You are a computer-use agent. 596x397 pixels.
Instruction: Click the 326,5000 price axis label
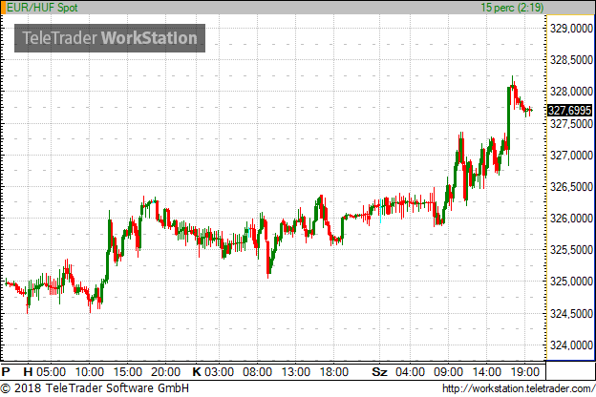coord(571,186)
